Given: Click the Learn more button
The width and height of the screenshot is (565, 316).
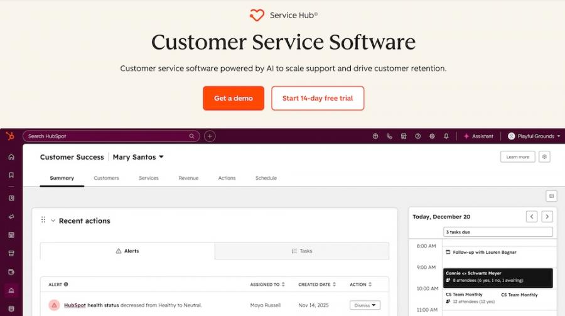Looking at the screenshot, I should [517, 157].
